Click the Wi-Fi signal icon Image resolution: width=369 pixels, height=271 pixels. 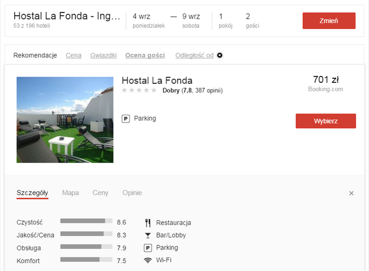[x=148, y=260]
